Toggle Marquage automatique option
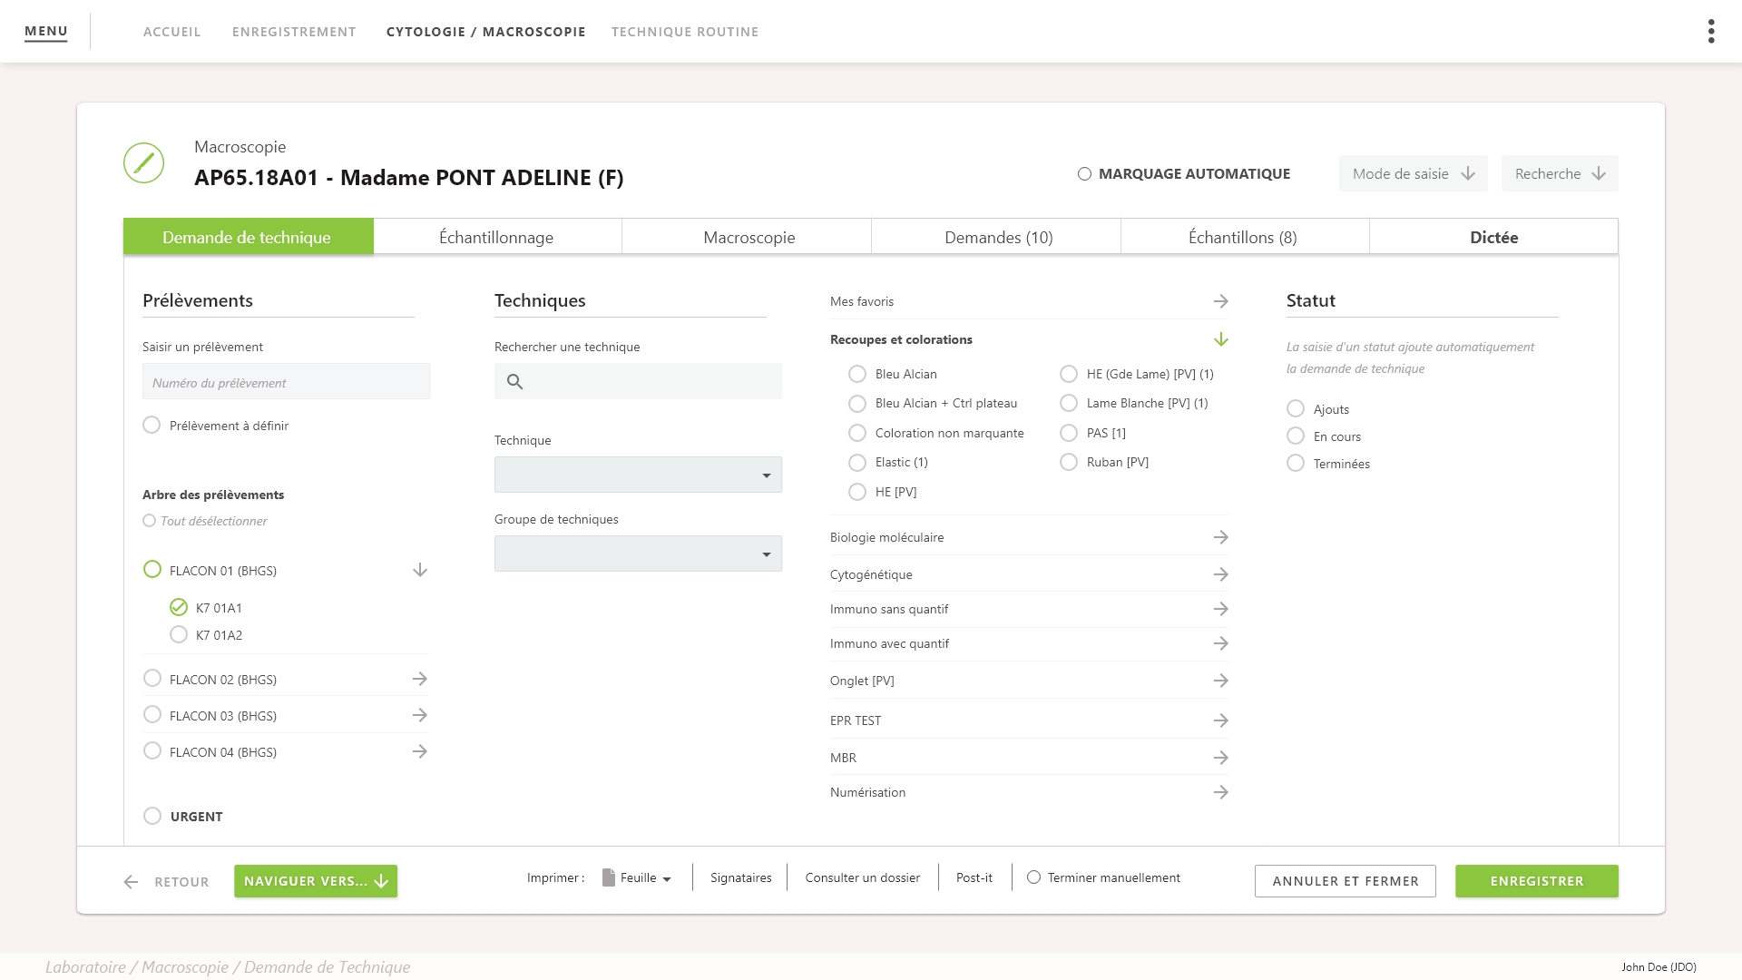1742x980 pixels. tap(1084, 174)
